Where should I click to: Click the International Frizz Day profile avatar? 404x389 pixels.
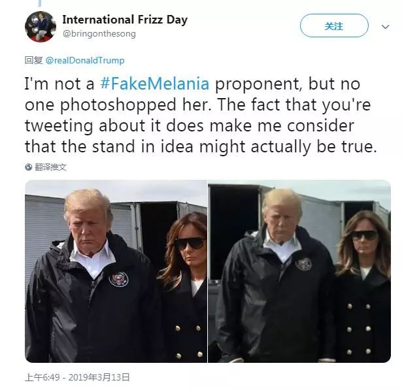click(41, 27)
